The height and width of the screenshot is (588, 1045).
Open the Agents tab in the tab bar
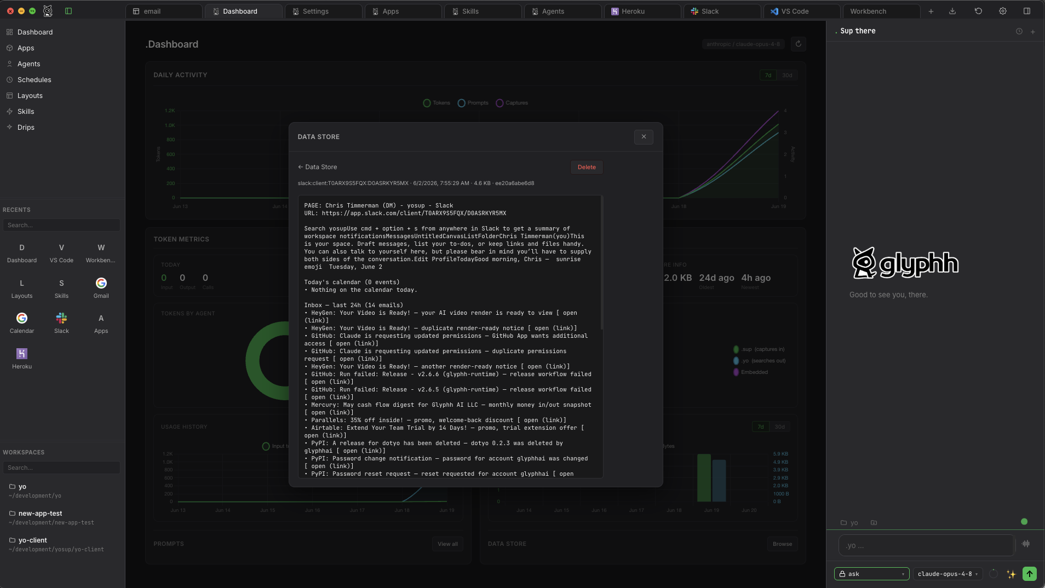pyautogui.click(x=562, y=11)
